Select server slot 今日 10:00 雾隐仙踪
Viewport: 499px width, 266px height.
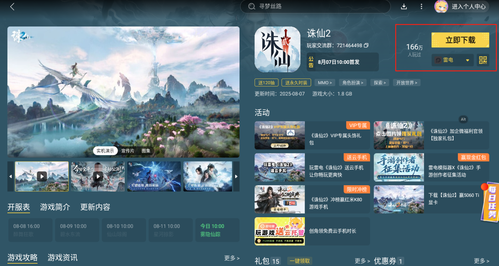click(217, 230)
